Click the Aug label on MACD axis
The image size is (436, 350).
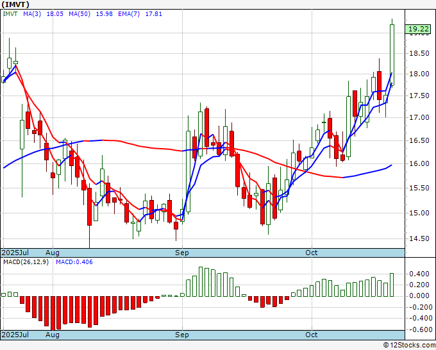coord(53,335)
